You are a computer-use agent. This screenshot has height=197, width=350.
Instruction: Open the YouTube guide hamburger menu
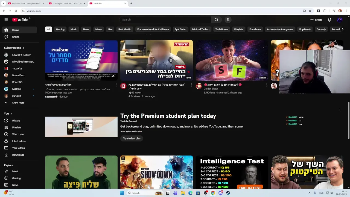6,20
